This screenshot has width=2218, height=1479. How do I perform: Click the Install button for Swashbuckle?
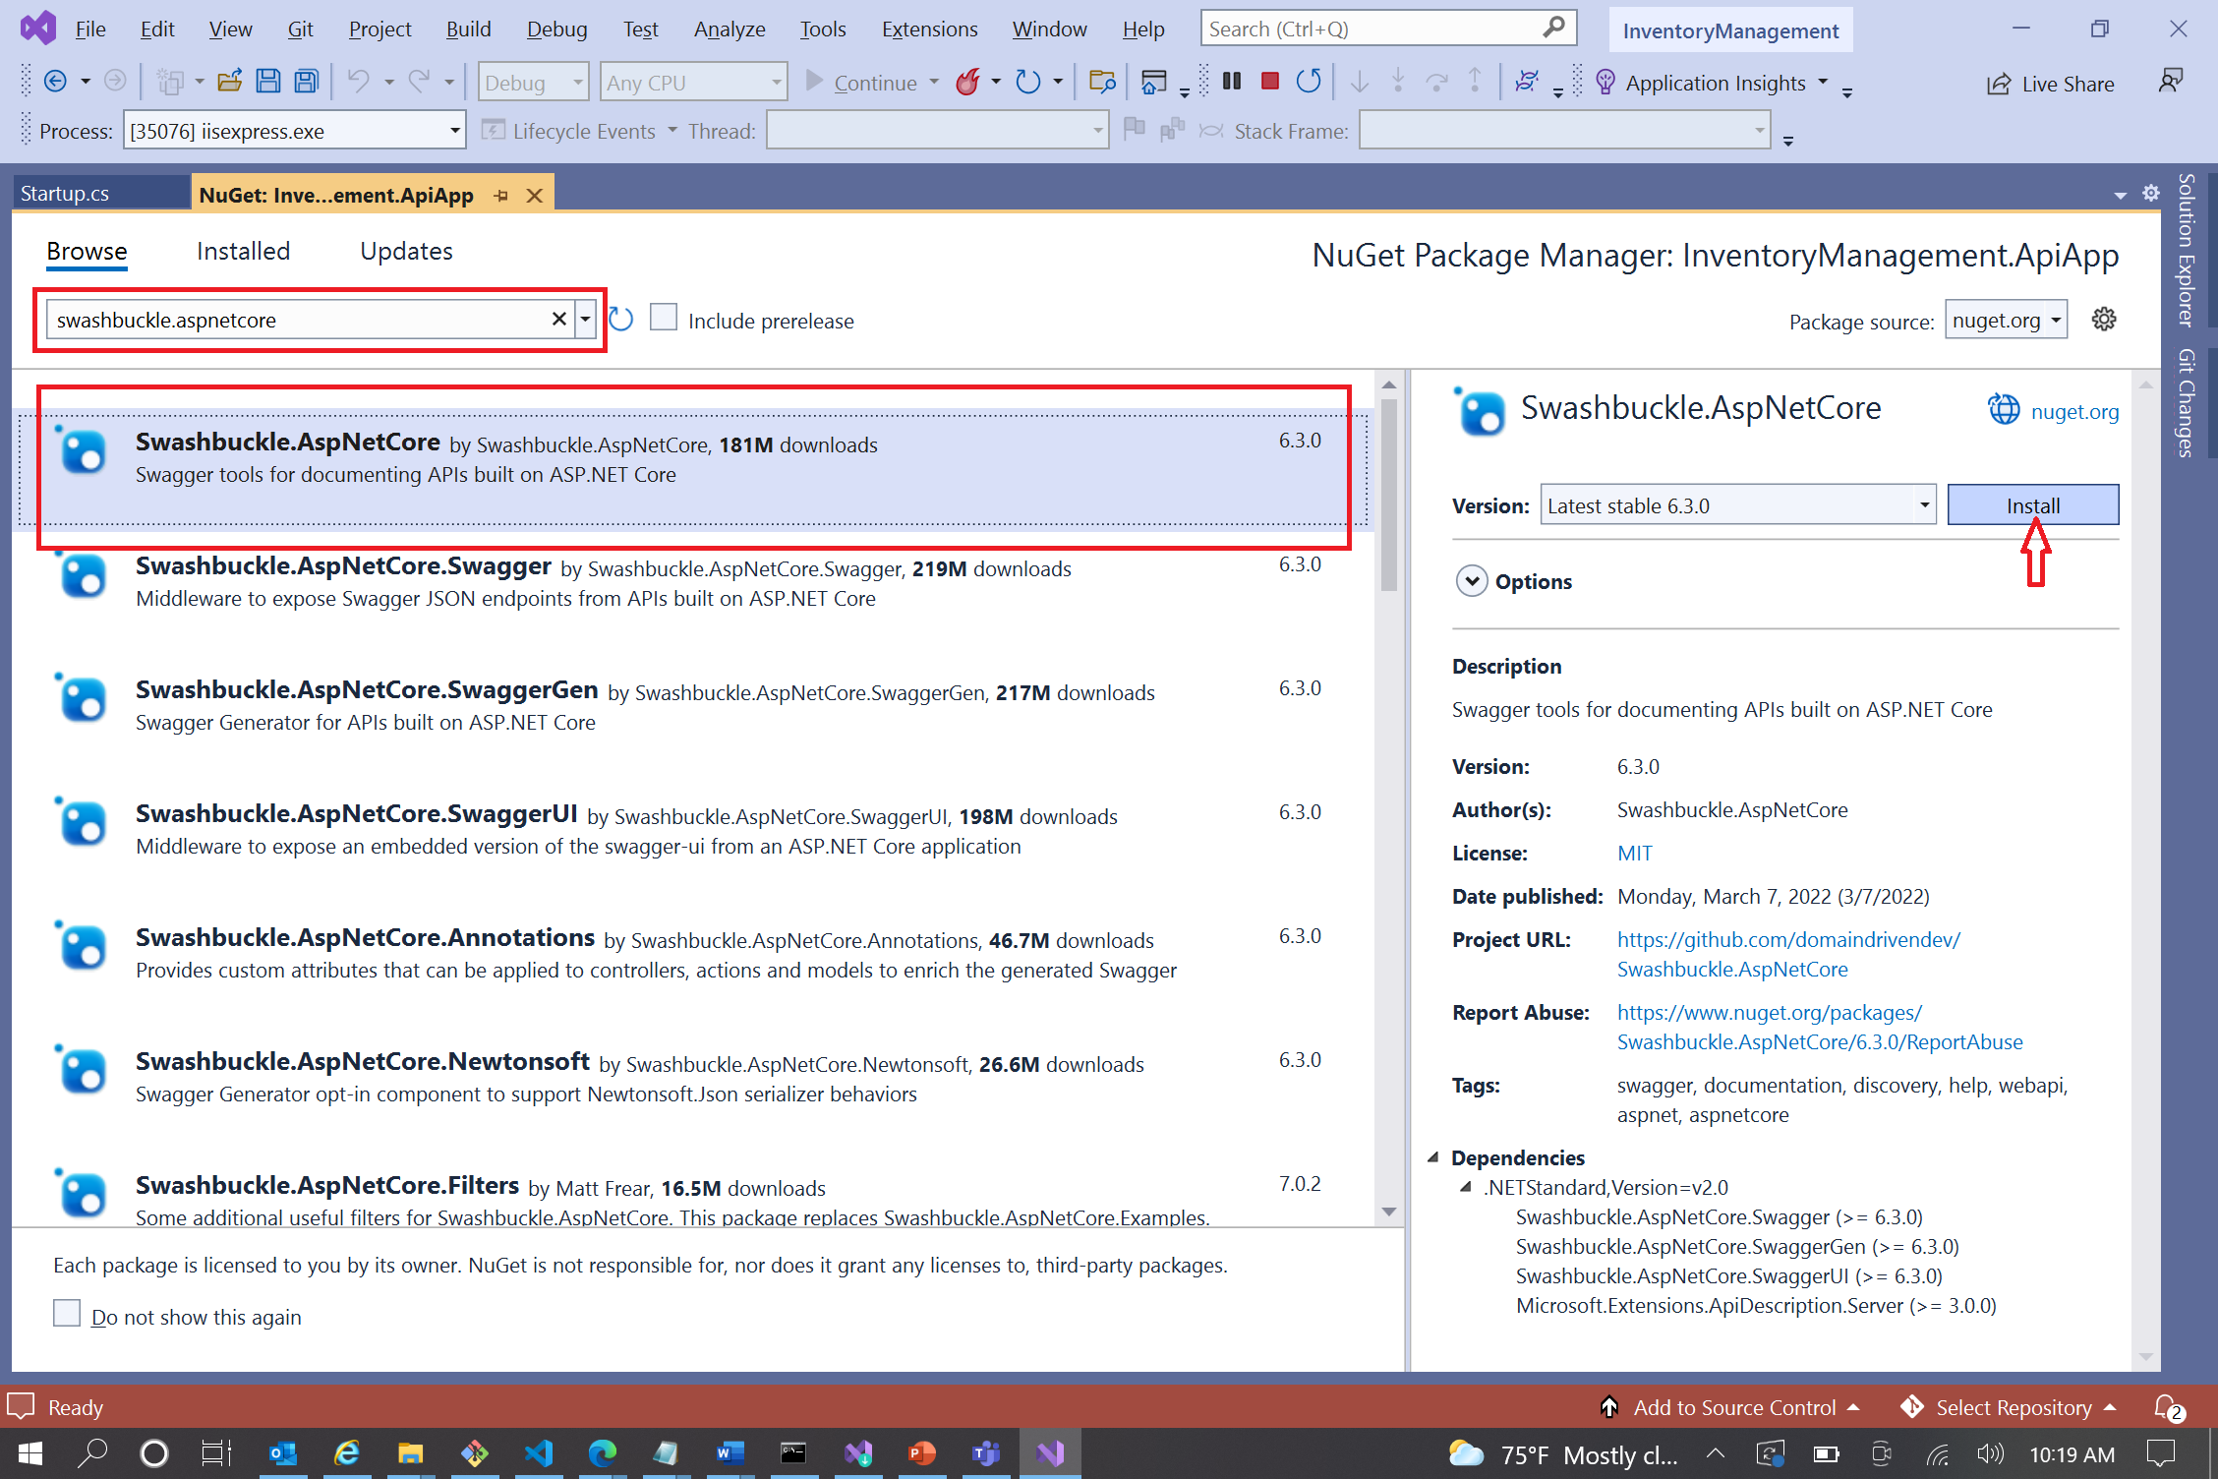2033,505
